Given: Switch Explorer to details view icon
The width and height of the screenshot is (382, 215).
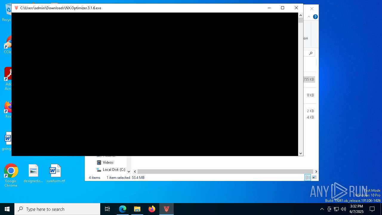Looking at the screenshot, I should tap(308, 177).
